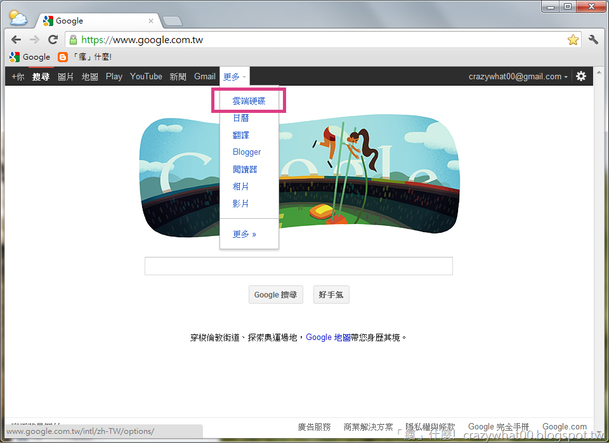609x444 pixels.
Task: Open the Google settings gear icon
Action: [581, 76]
